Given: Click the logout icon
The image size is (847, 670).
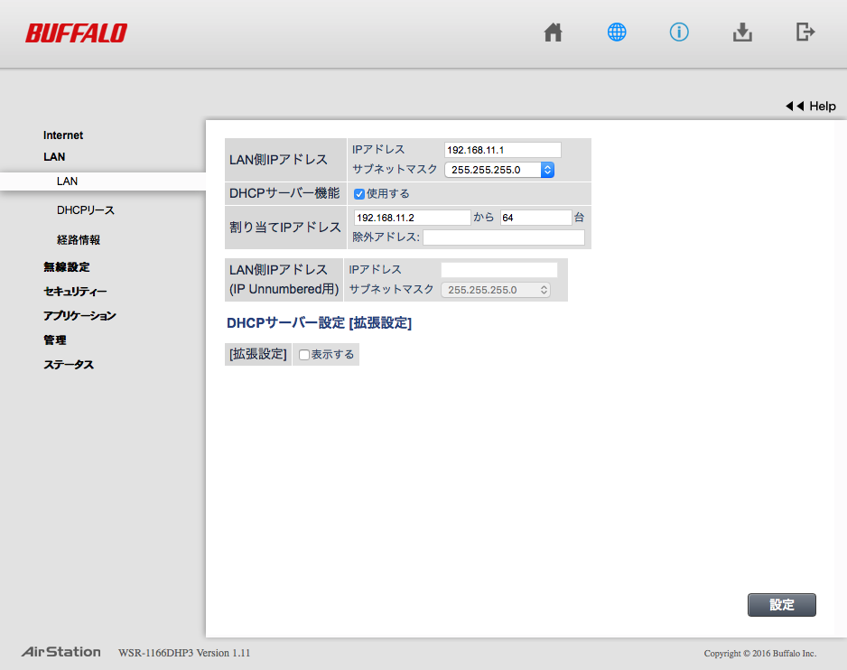Looking at the screenshot, I should (805, 32).
